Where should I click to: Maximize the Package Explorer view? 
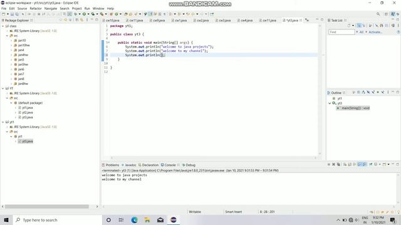pyautogui.click(x=96, y=20)
